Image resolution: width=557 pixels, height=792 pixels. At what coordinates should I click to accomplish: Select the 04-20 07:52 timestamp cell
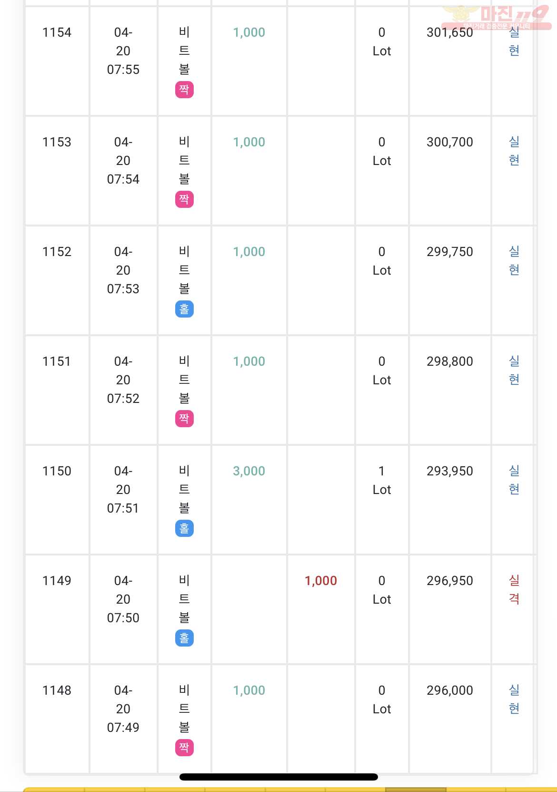point(123,380)
